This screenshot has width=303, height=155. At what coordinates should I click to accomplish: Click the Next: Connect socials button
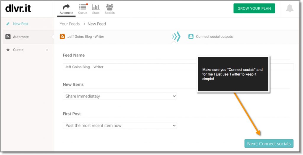pyautogui.click(x=269, y=143)
